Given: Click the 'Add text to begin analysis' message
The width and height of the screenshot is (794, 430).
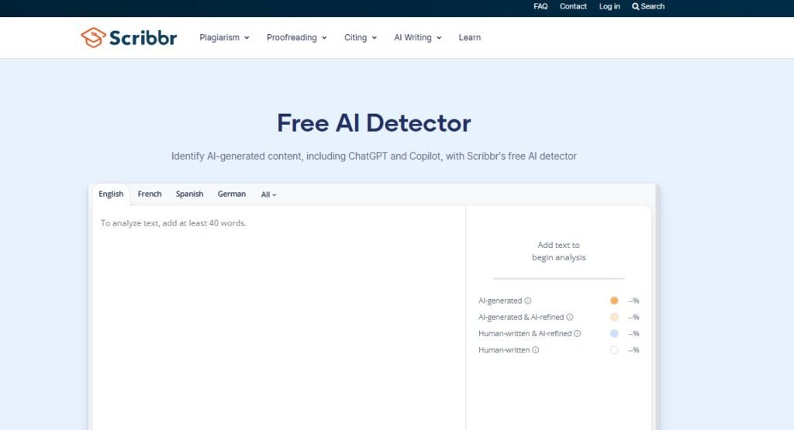Looking at the screenshot, I should tap(558, 251).
